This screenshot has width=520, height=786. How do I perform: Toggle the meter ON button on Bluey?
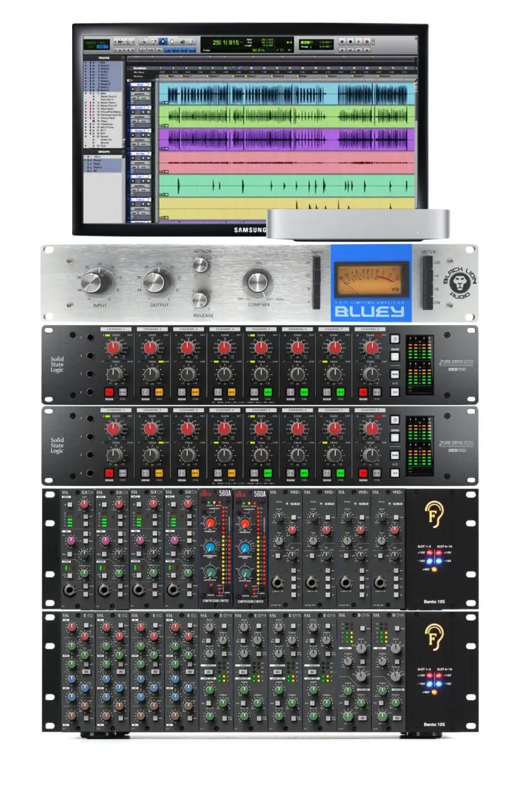pos(428,302)
